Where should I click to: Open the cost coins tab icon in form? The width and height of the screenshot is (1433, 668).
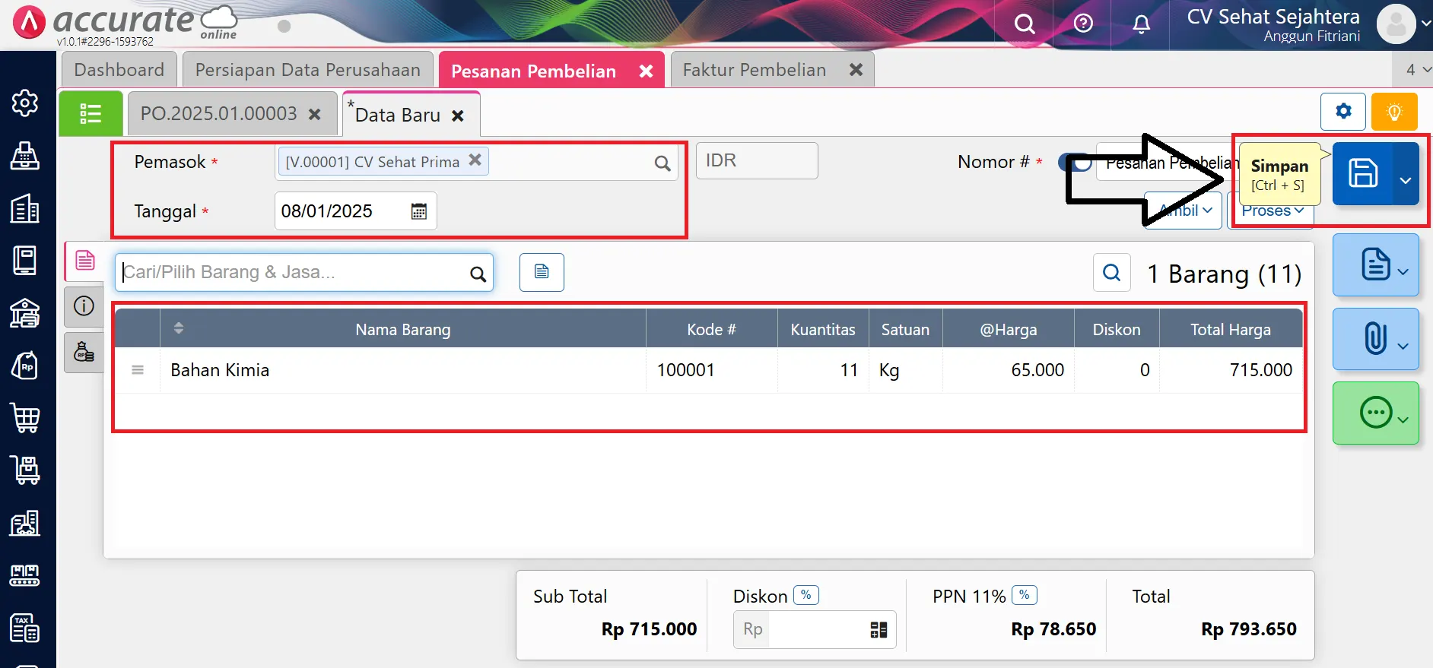(84, 352)
